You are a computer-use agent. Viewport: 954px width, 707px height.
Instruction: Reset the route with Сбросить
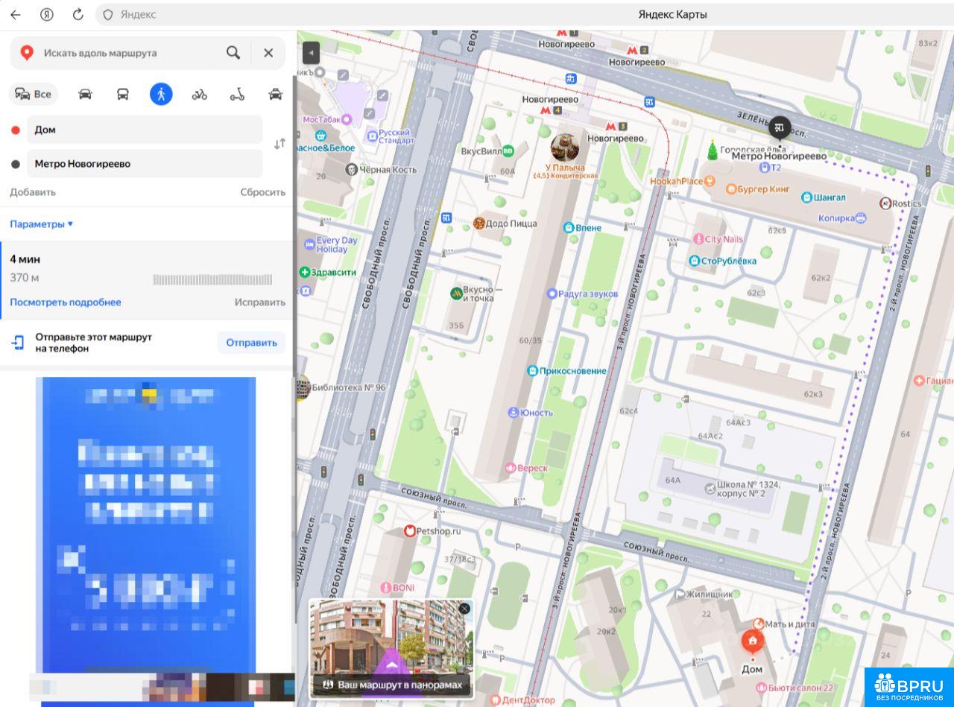point(262,192)
